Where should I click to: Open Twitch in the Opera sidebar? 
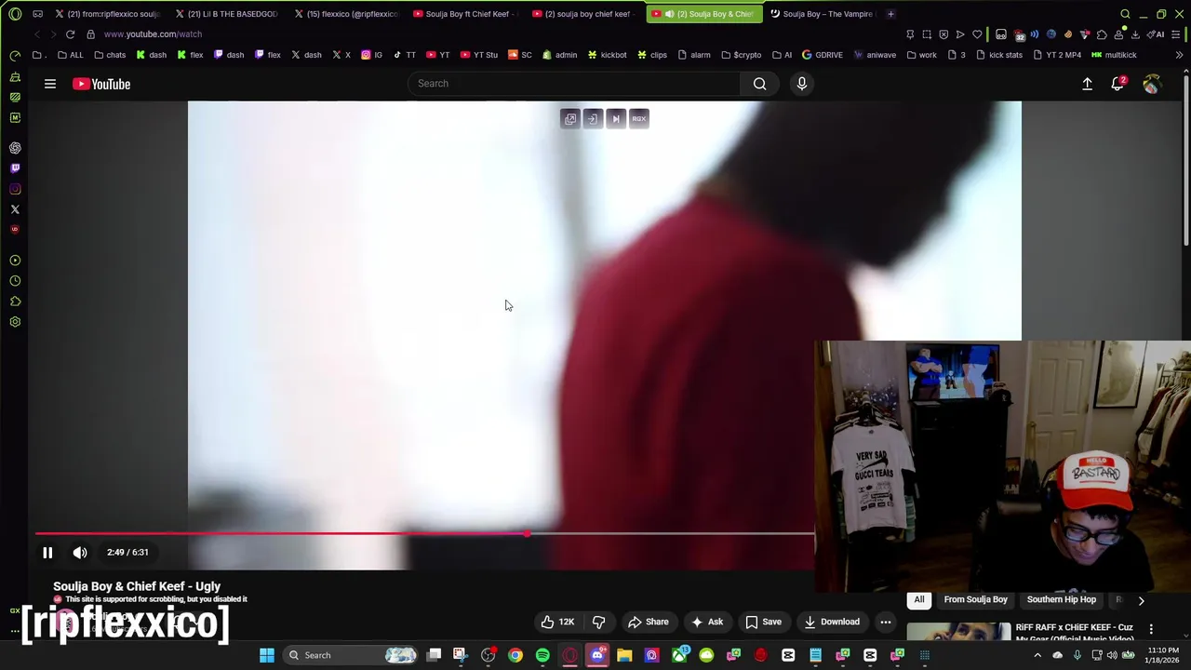[x=15, y=168]
